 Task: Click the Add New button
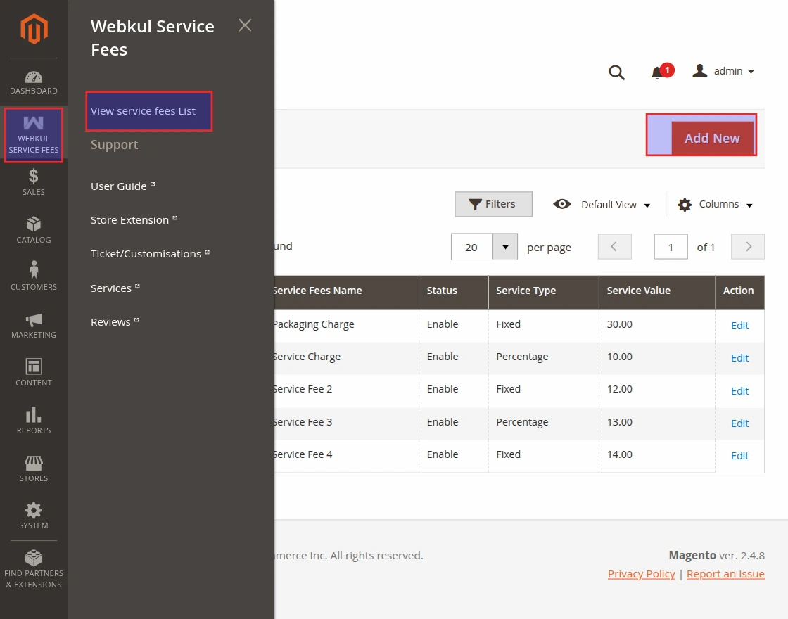point(713,138)
